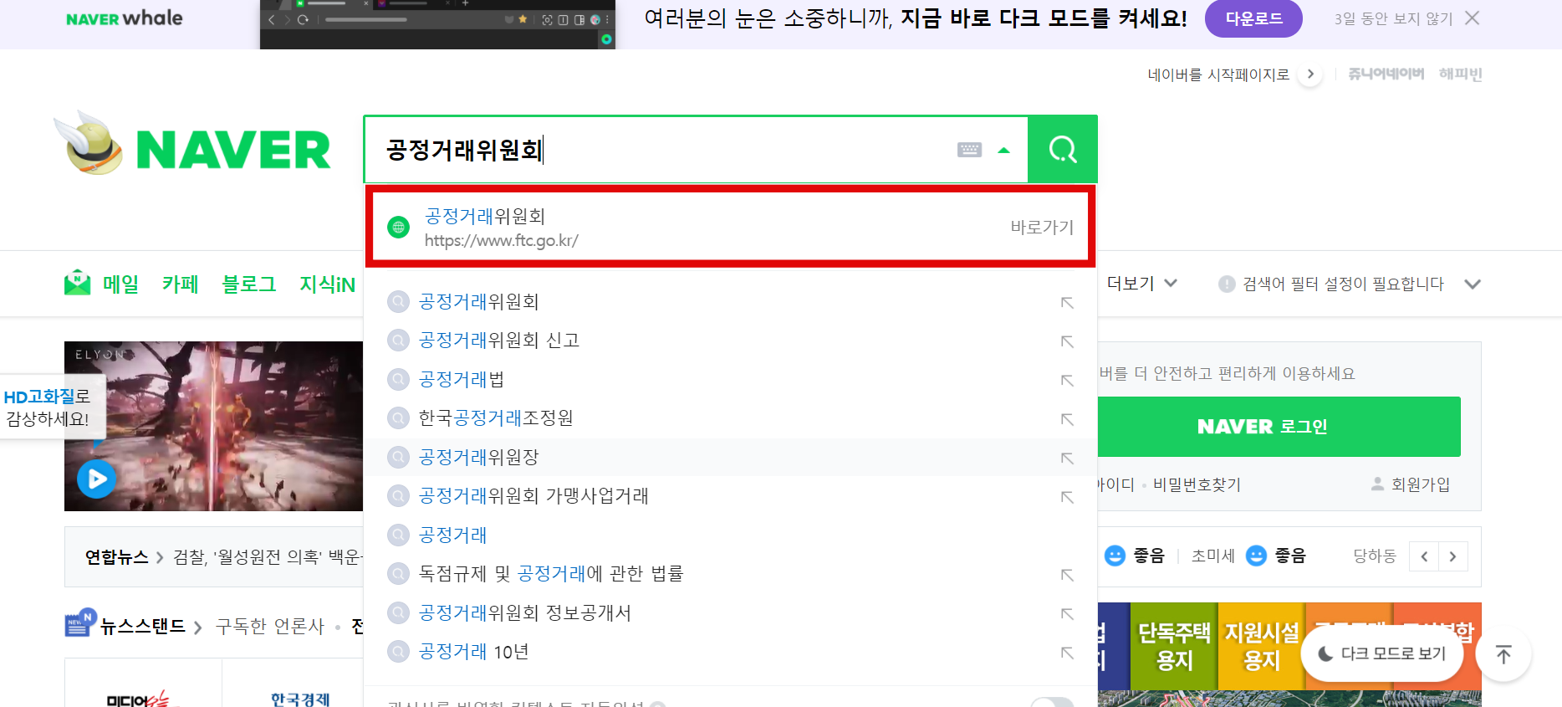1562x707 pixels.
Task: Click the 다운로드 button in whale banner
Action: click(x=1253, y=18)
